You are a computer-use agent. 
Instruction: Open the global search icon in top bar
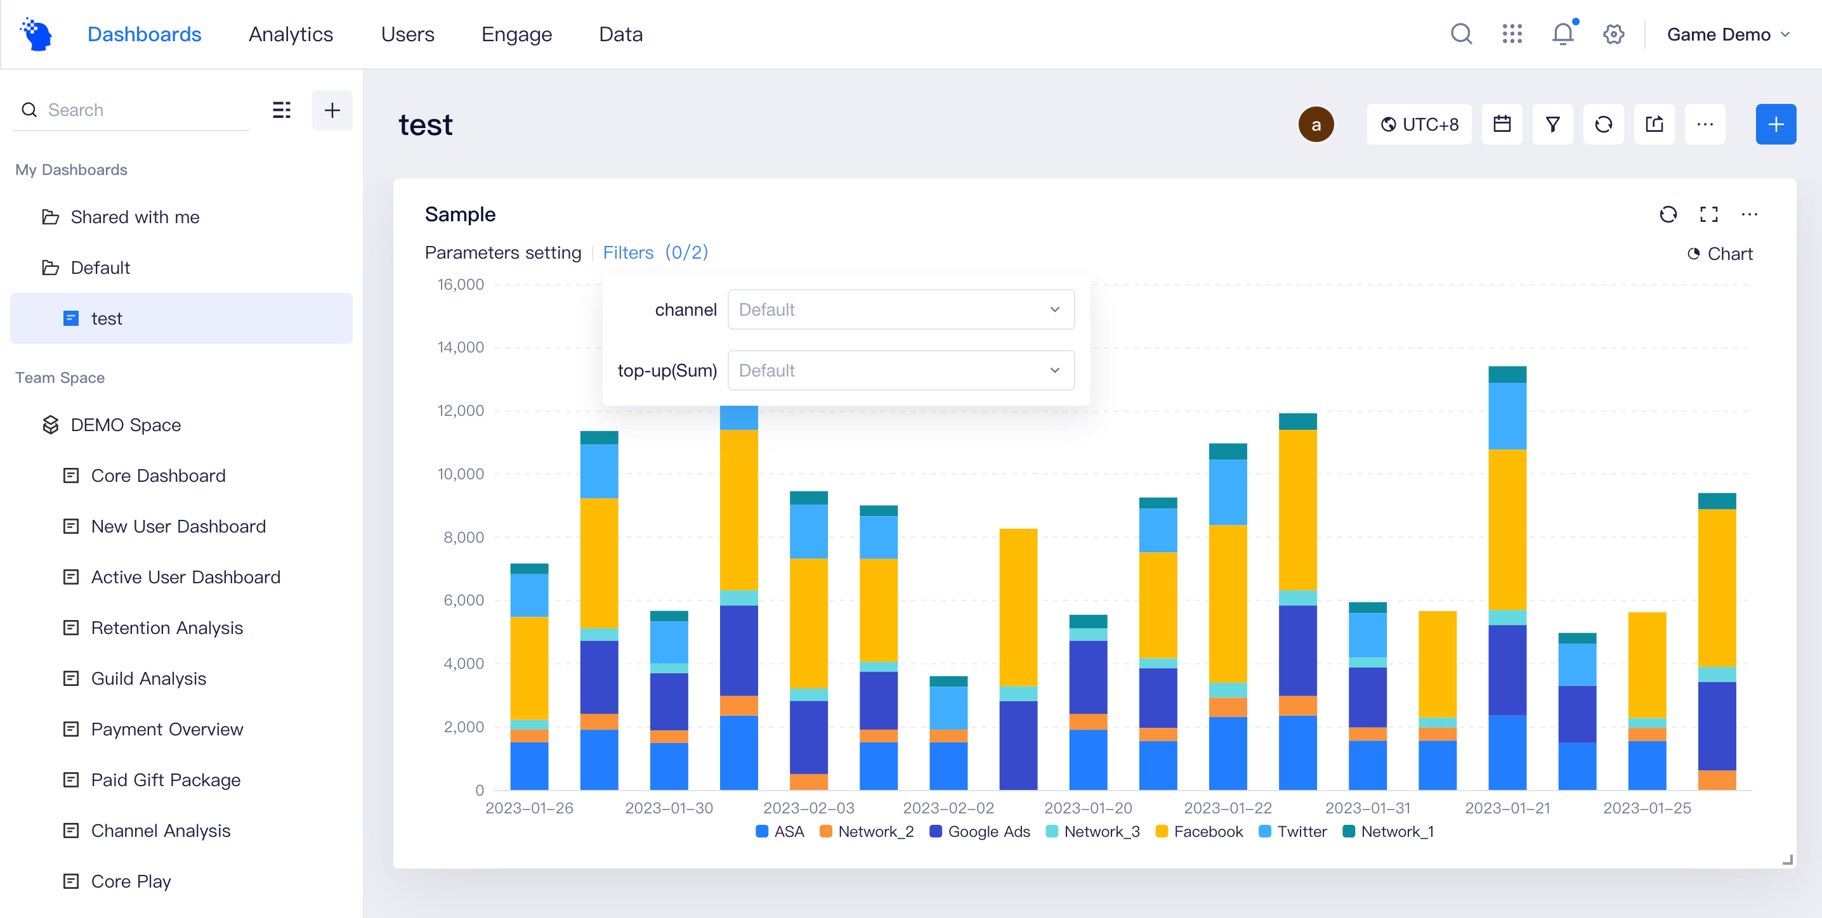pyautogui.click(x=1461, y=34)
